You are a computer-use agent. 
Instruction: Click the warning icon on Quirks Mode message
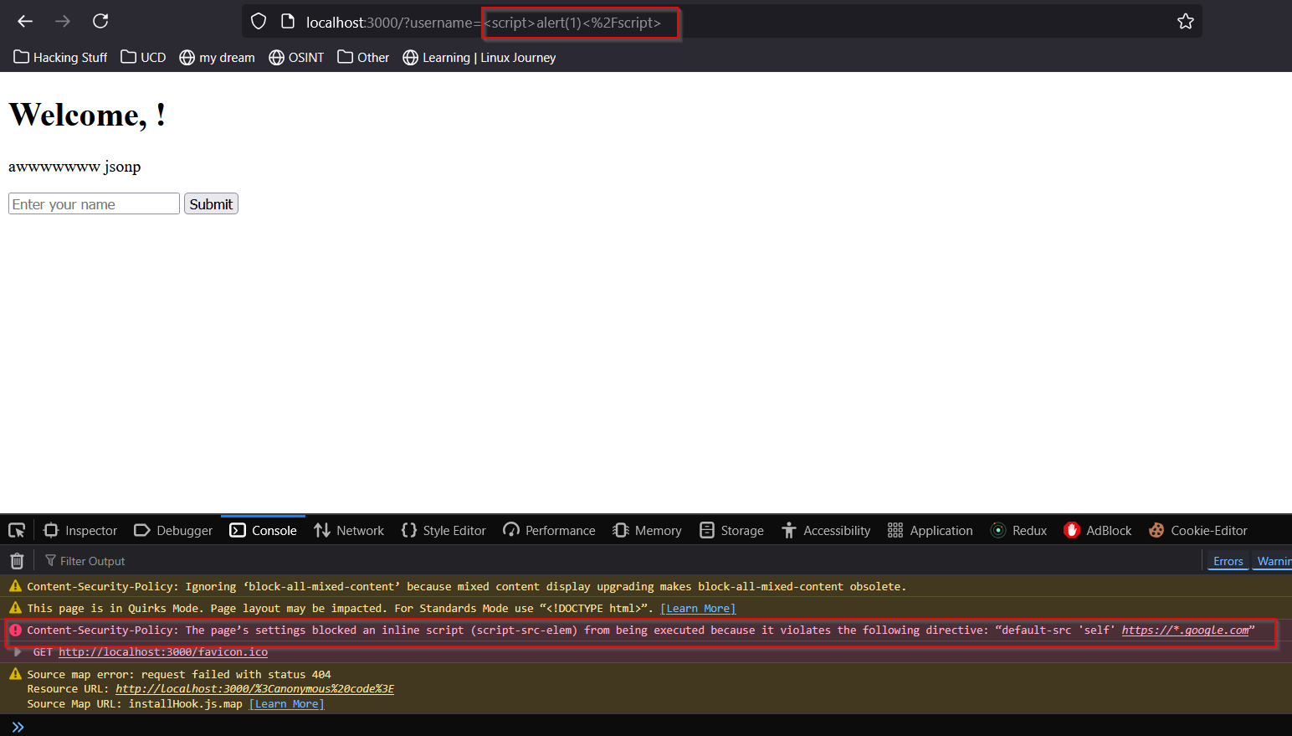(15, 609)
